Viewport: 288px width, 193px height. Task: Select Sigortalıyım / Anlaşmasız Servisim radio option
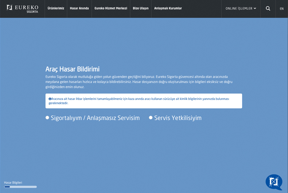[x=47, y=118]
